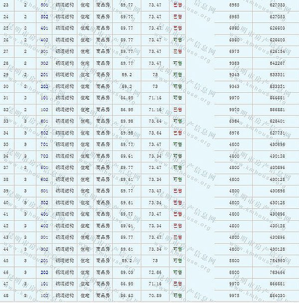Click room 402 link in row 26
Viewport: 299px width, 303px height.
[x=44, y=39]
